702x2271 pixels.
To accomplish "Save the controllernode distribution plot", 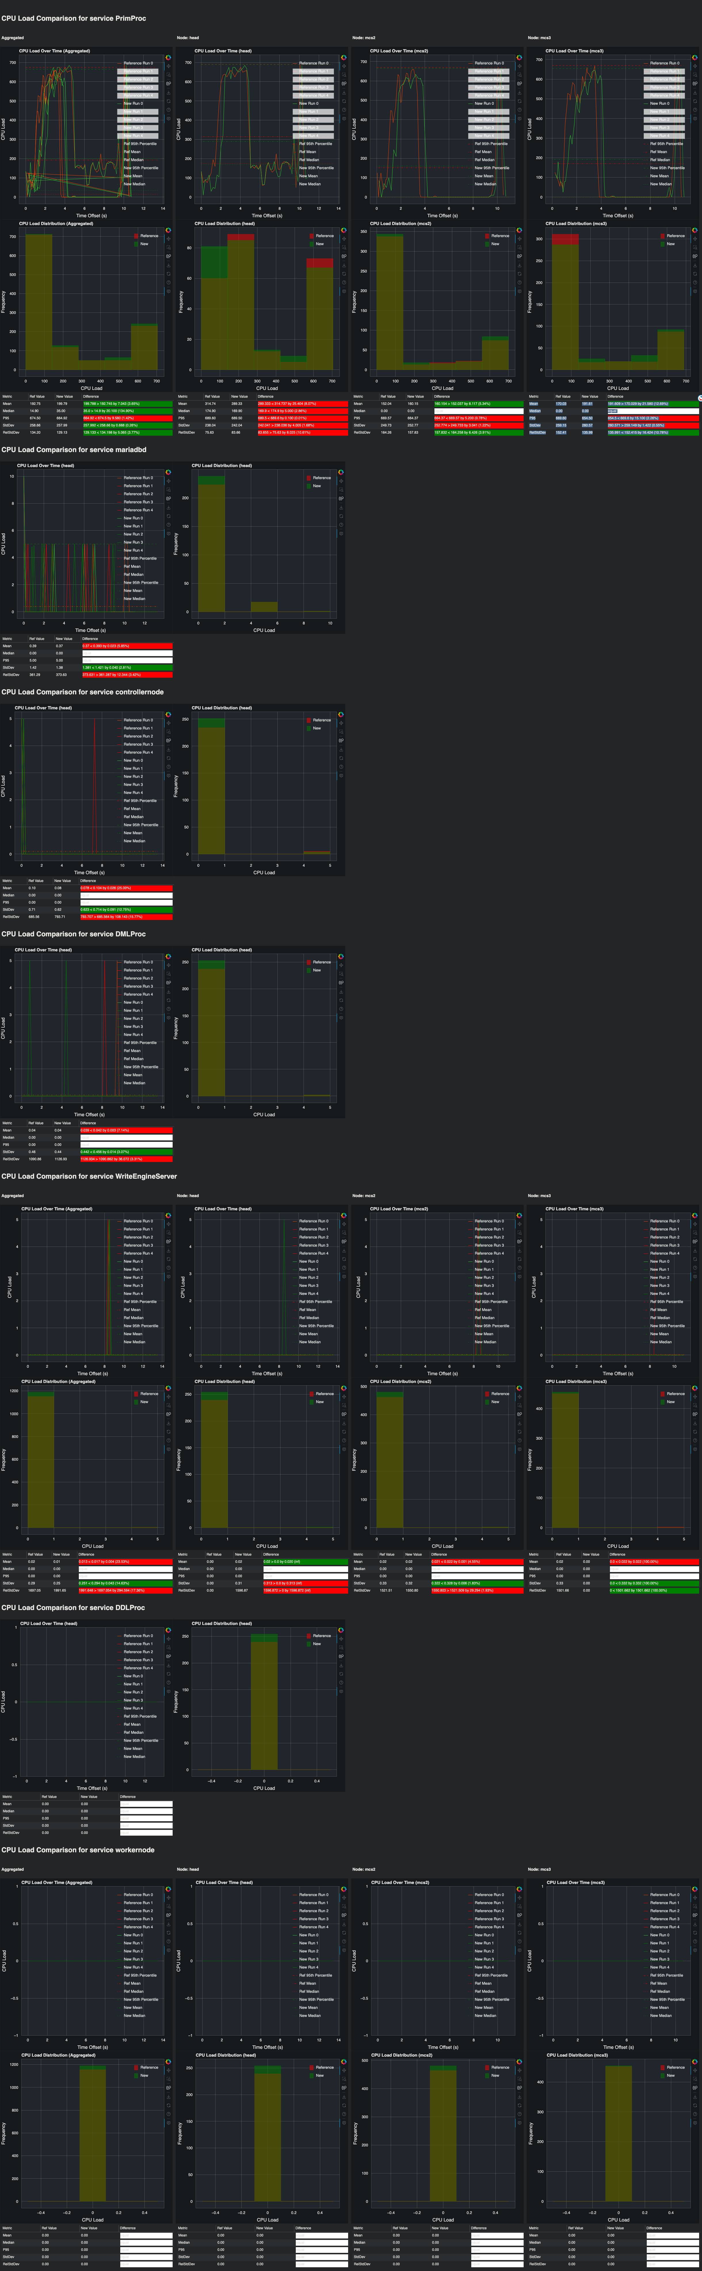I will 341,749.
